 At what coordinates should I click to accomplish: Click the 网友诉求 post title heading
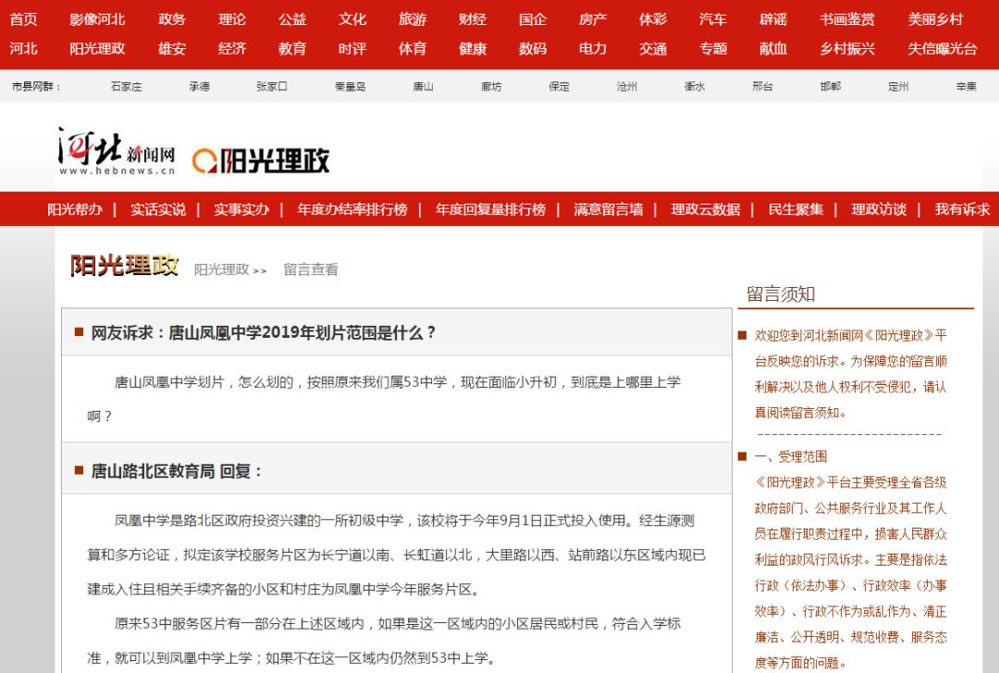(x=264, y=332)
